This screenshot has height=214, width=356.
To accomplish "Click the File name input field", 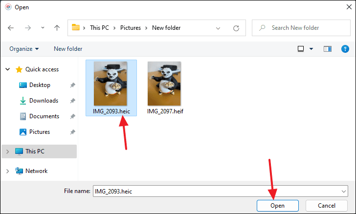I will point(220,191).
